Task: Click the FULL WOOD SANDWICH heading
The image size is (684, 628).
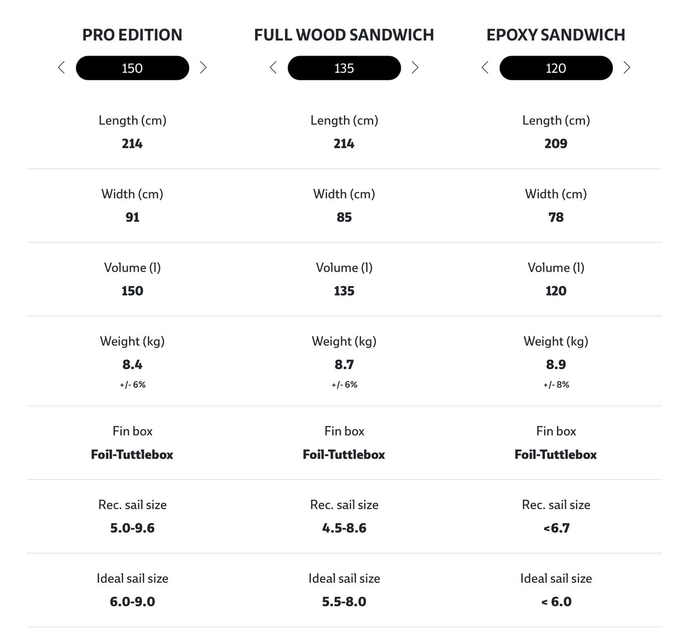Action: point(344,35)
